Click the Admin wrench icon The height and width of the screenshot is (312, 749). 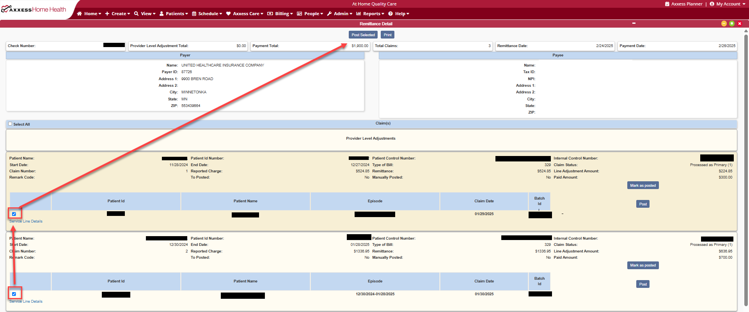pyautogui.click(x=329, y=14)
